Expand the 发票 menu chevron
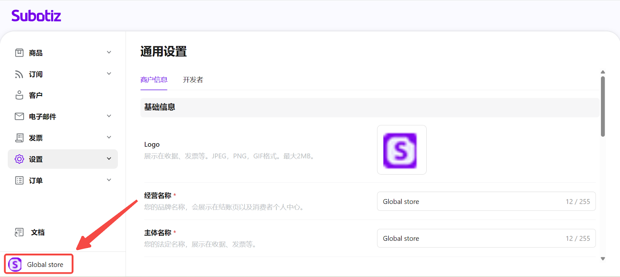 [109, 137]
